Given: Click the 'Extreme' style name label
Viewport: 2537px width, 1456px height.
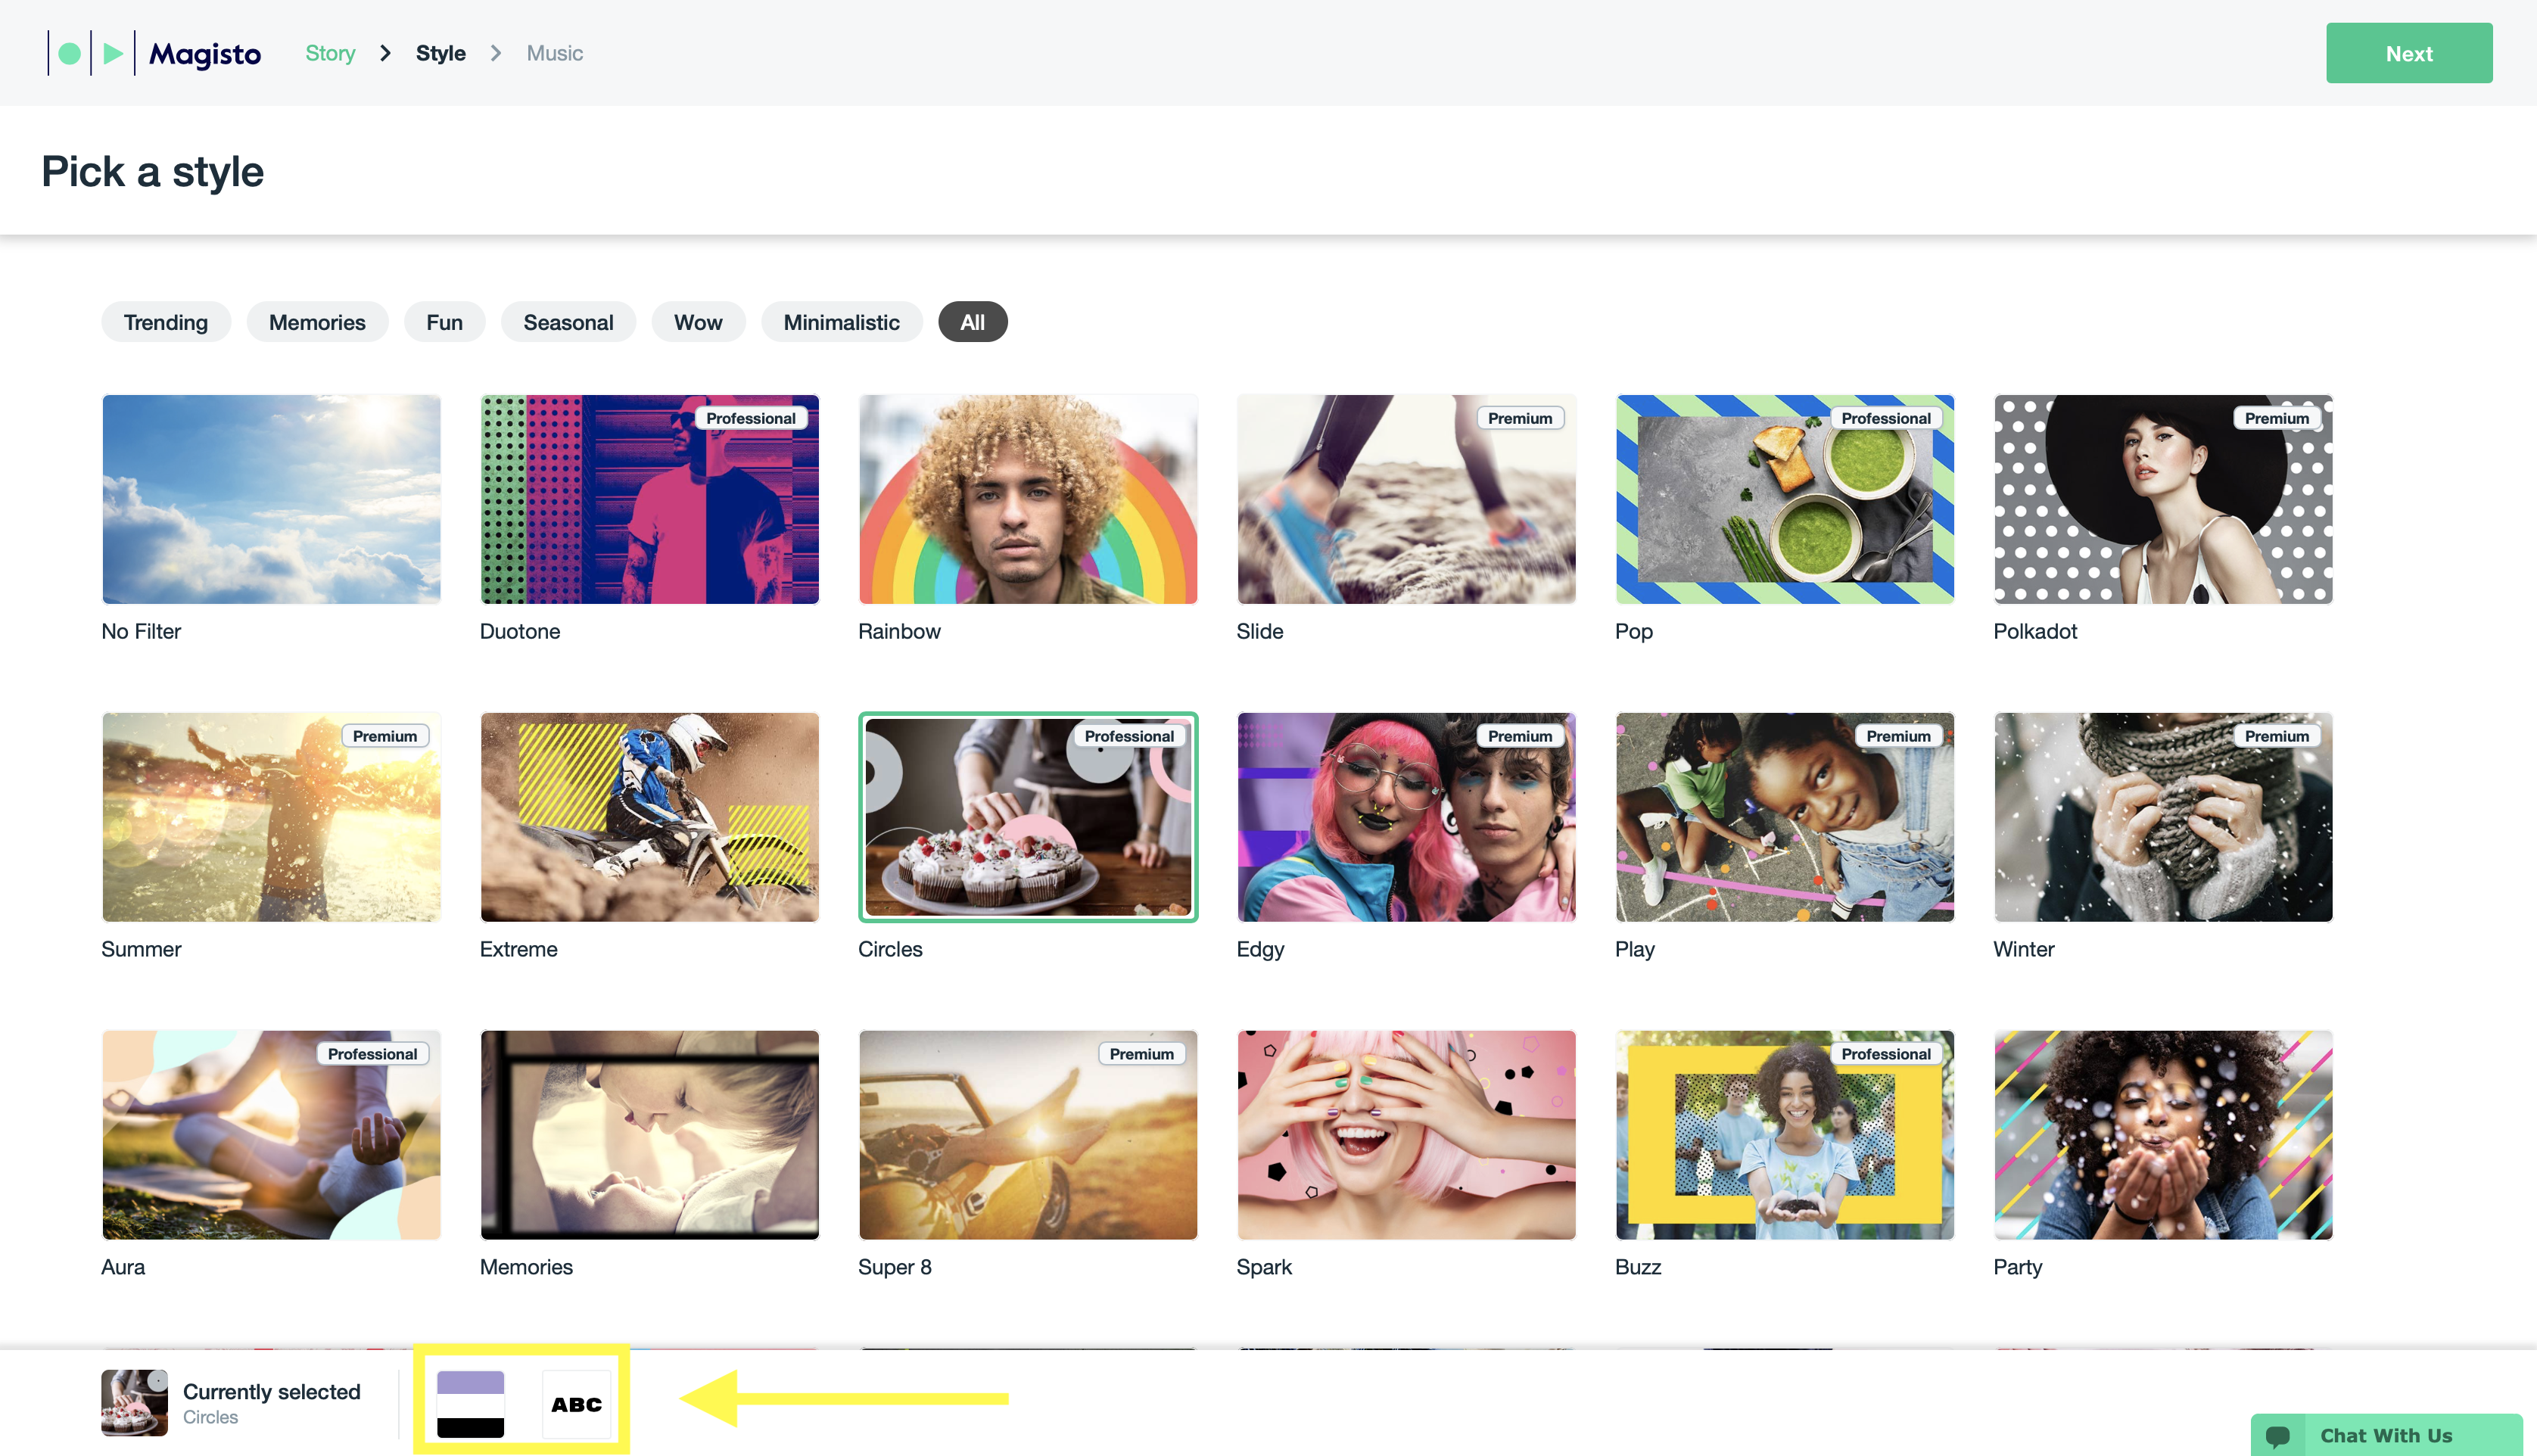Looking at the screenshot, I should pyautogui.click(x=518, y=949).
